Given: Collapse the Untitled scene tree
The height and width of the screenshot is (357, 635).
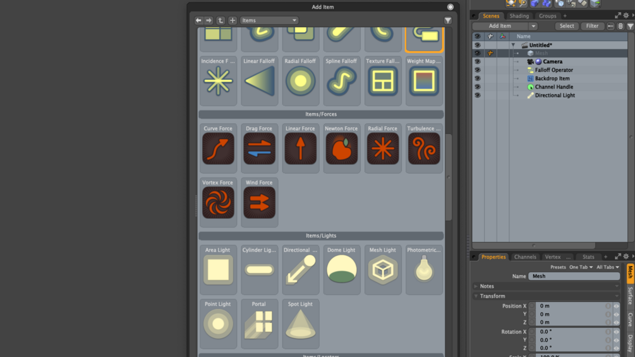Looking at the screenshot, I should pyautogui.click(x=513, y=45).
